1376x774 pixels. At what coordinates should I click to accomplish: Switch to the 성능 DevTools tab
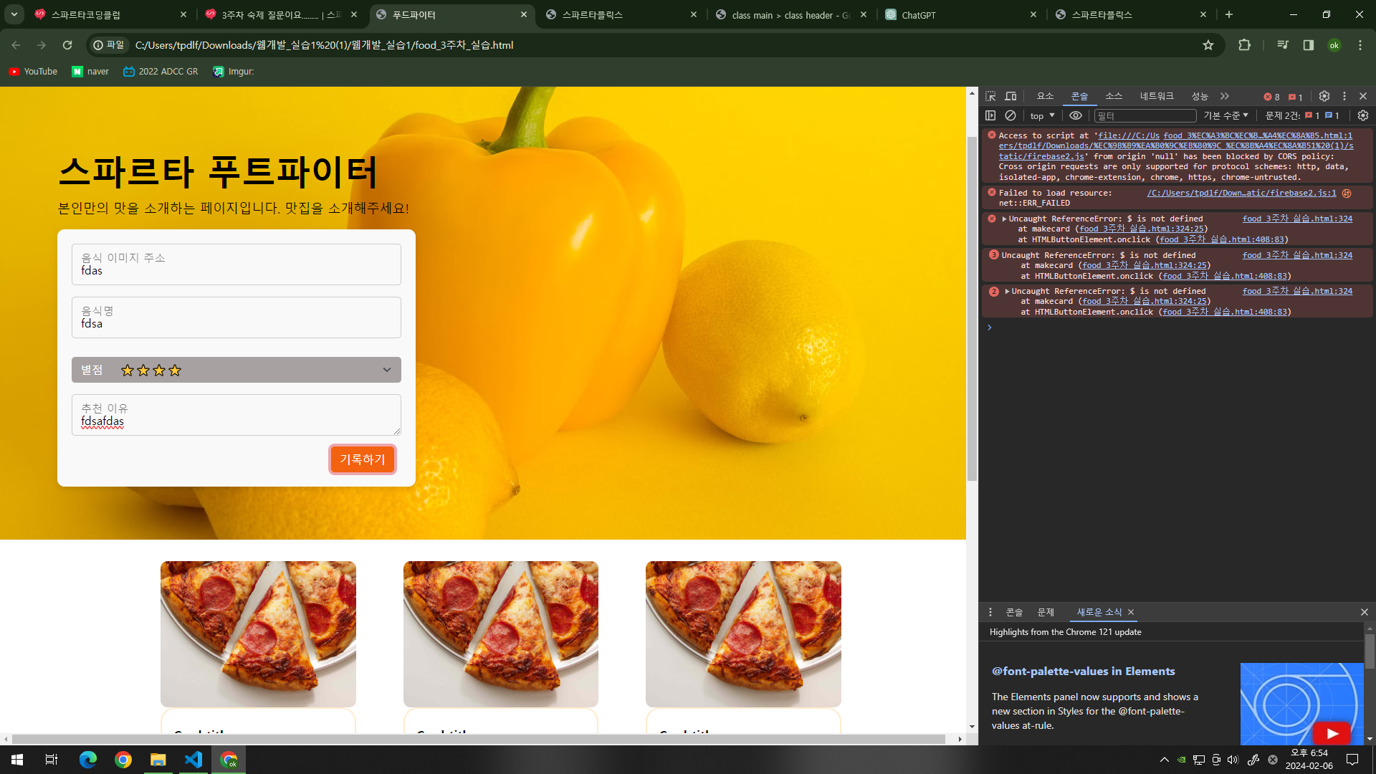[1200, 96]
